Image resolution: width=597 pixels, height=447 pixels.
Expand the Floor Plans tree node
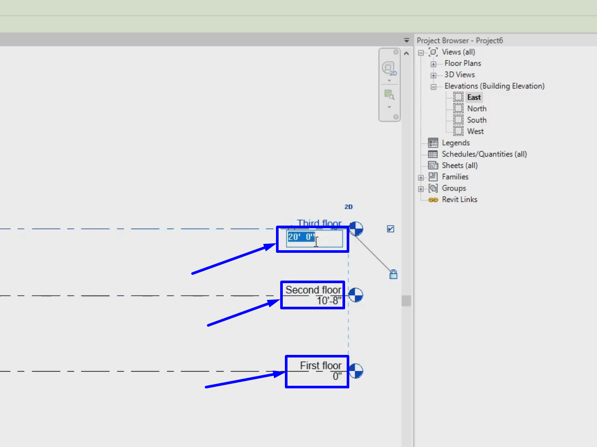(x=433, y=63)
